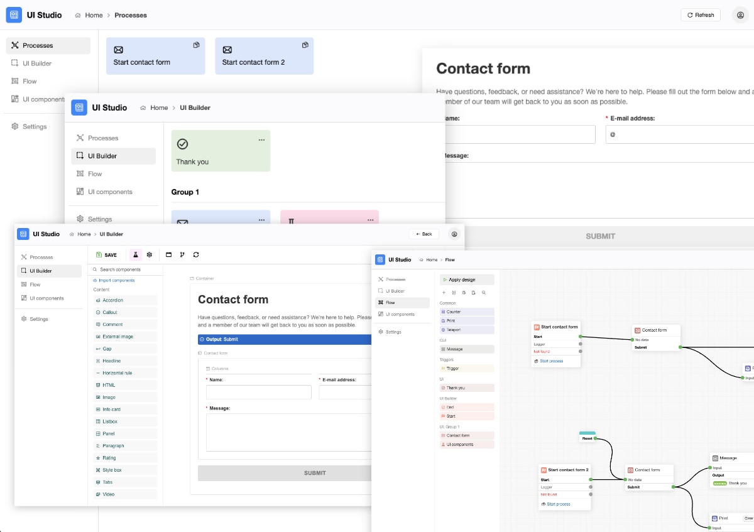Viewport: 754px width, 532px height.
Task: Click the Name input field in the Contact form
Action: 258,392
